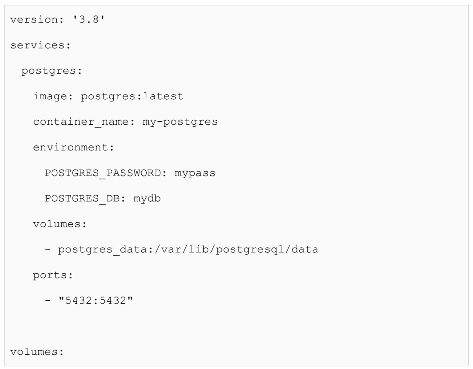The image size is (473, 369).
Task: Click the POSTGRES_DB variable name
Action: coord(82,198)
